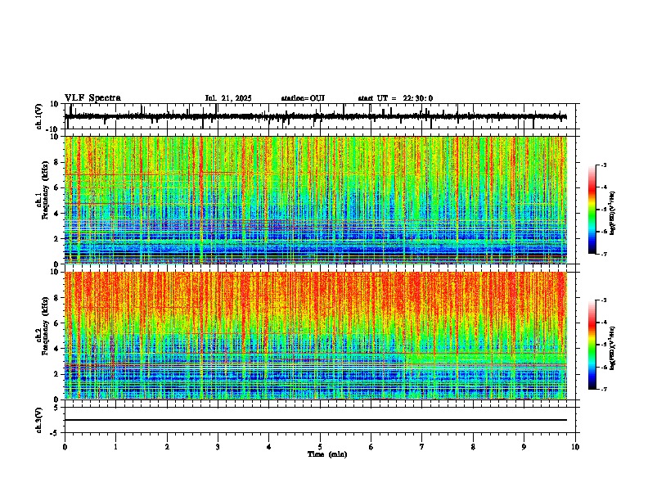Click tick label 9 on the time axis
Screen dimensions: 648x501
524,447
